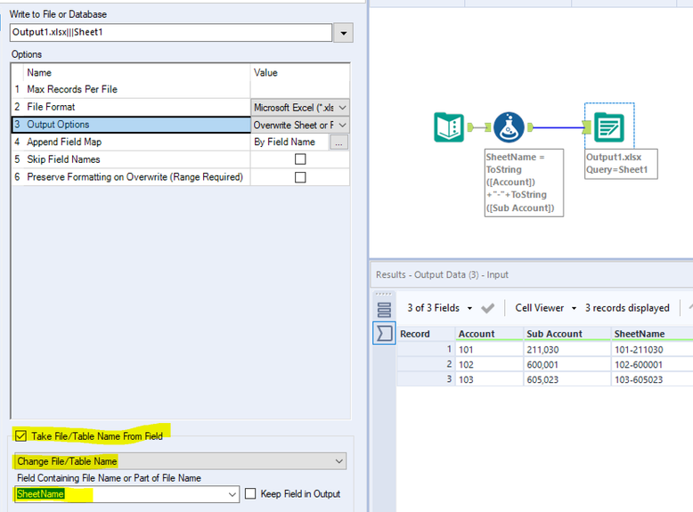Expand the Output Options dropdown
The image size is (693, 512).
point(341,125)
